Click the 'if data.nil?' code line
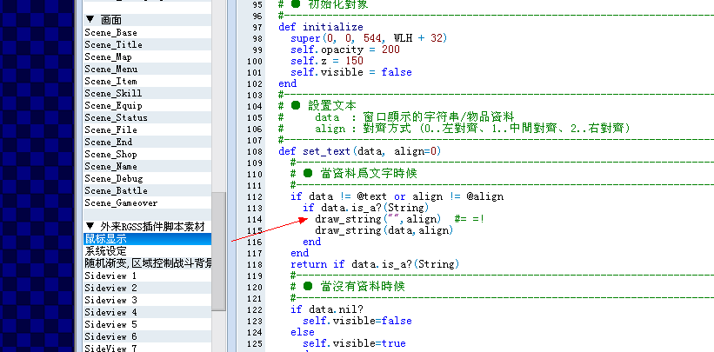Image resolution: width=714 pixels, height=352 pixels. pos(326,309)
